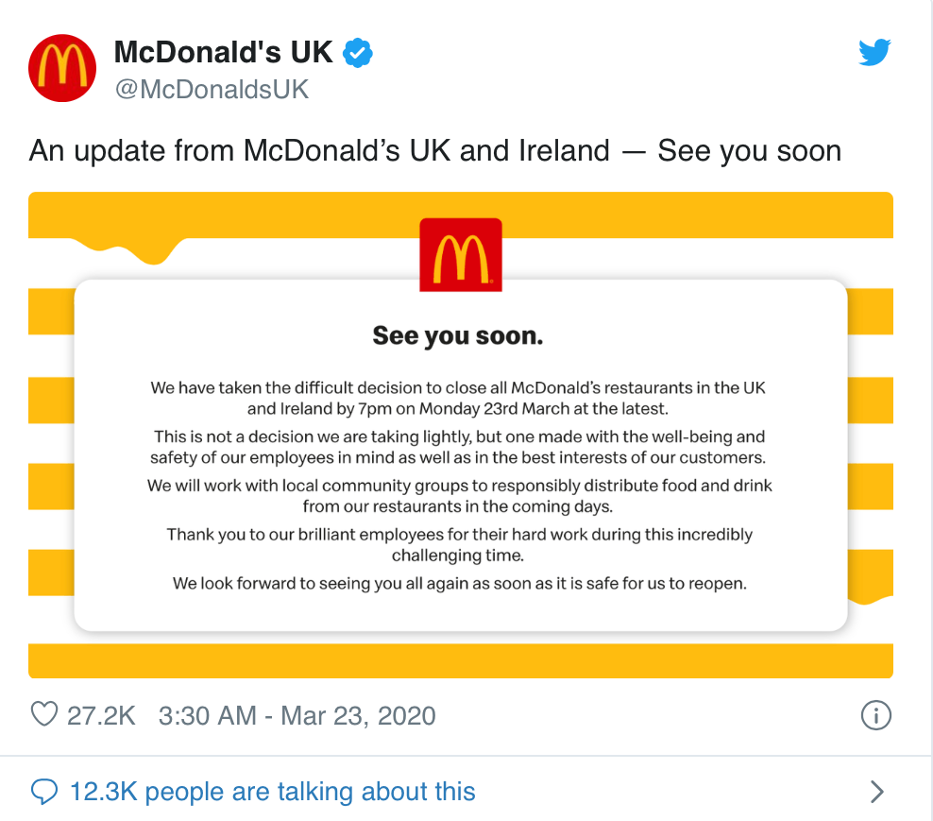The image size is (933, 821).
Task: Click the blue verified badge
Action: click(x=357, y=52)
